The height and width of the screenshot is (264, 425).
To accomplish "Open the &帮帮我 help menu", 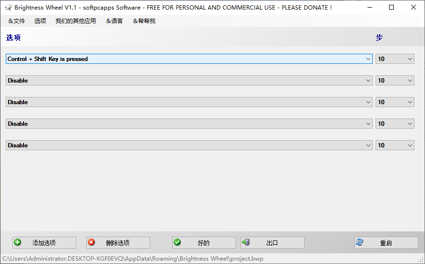I will [144, 21].
